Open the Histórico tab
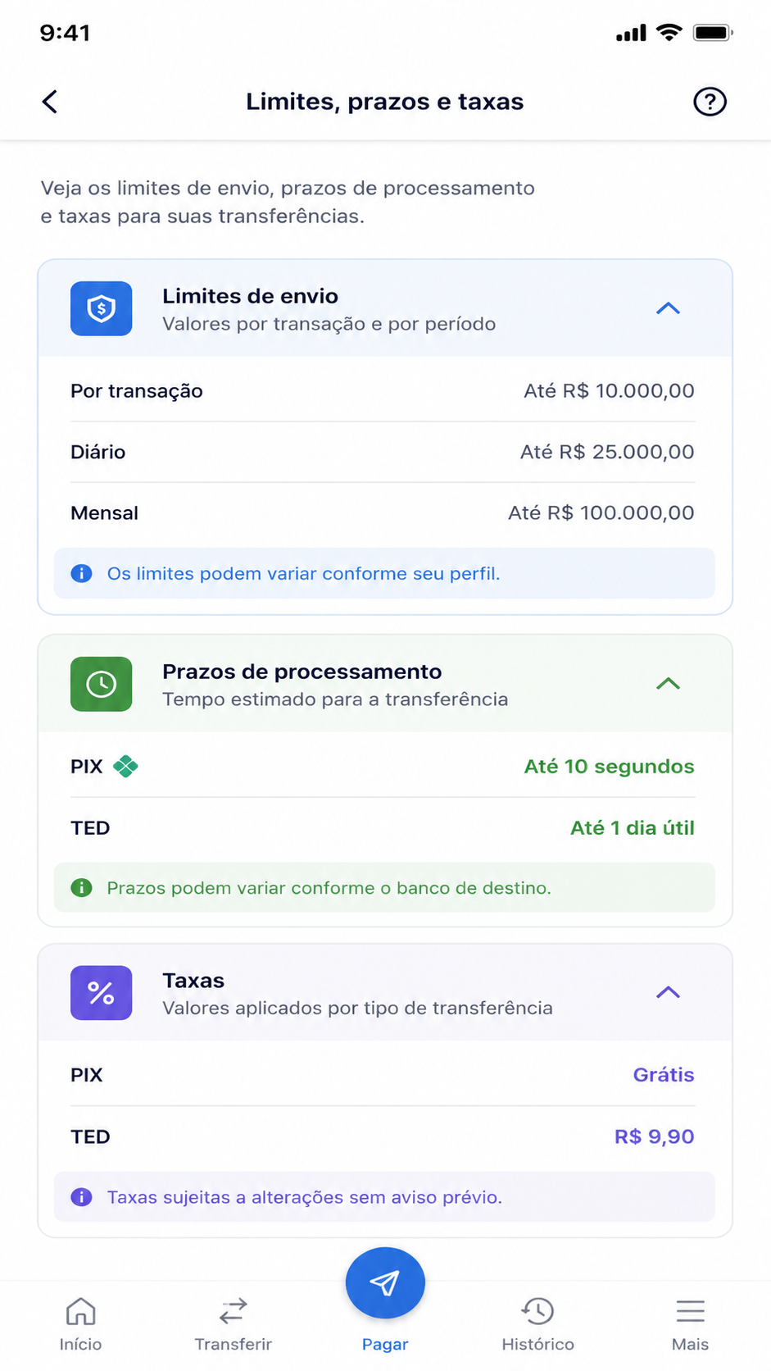 tap(537, 1323)
